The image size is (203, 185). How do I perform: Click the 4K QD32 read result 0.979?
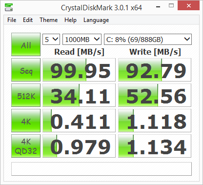pos(79,146)
